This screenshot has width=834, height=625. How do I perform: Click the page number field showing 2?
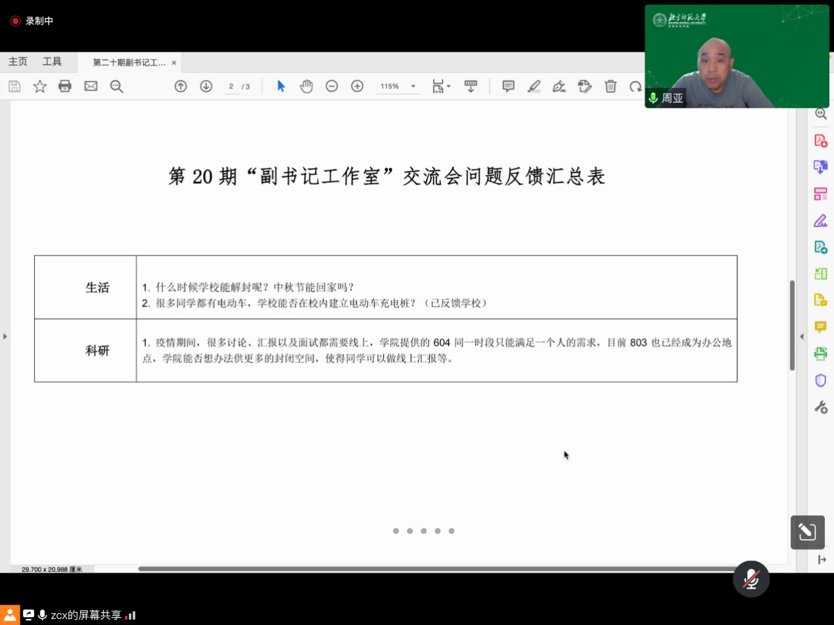[231, 87]
